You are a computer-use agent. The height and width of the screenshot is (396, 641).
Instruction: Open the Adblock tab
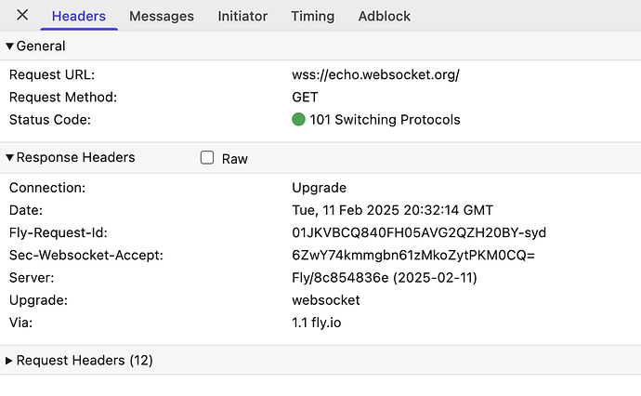(x=385, y=16)
